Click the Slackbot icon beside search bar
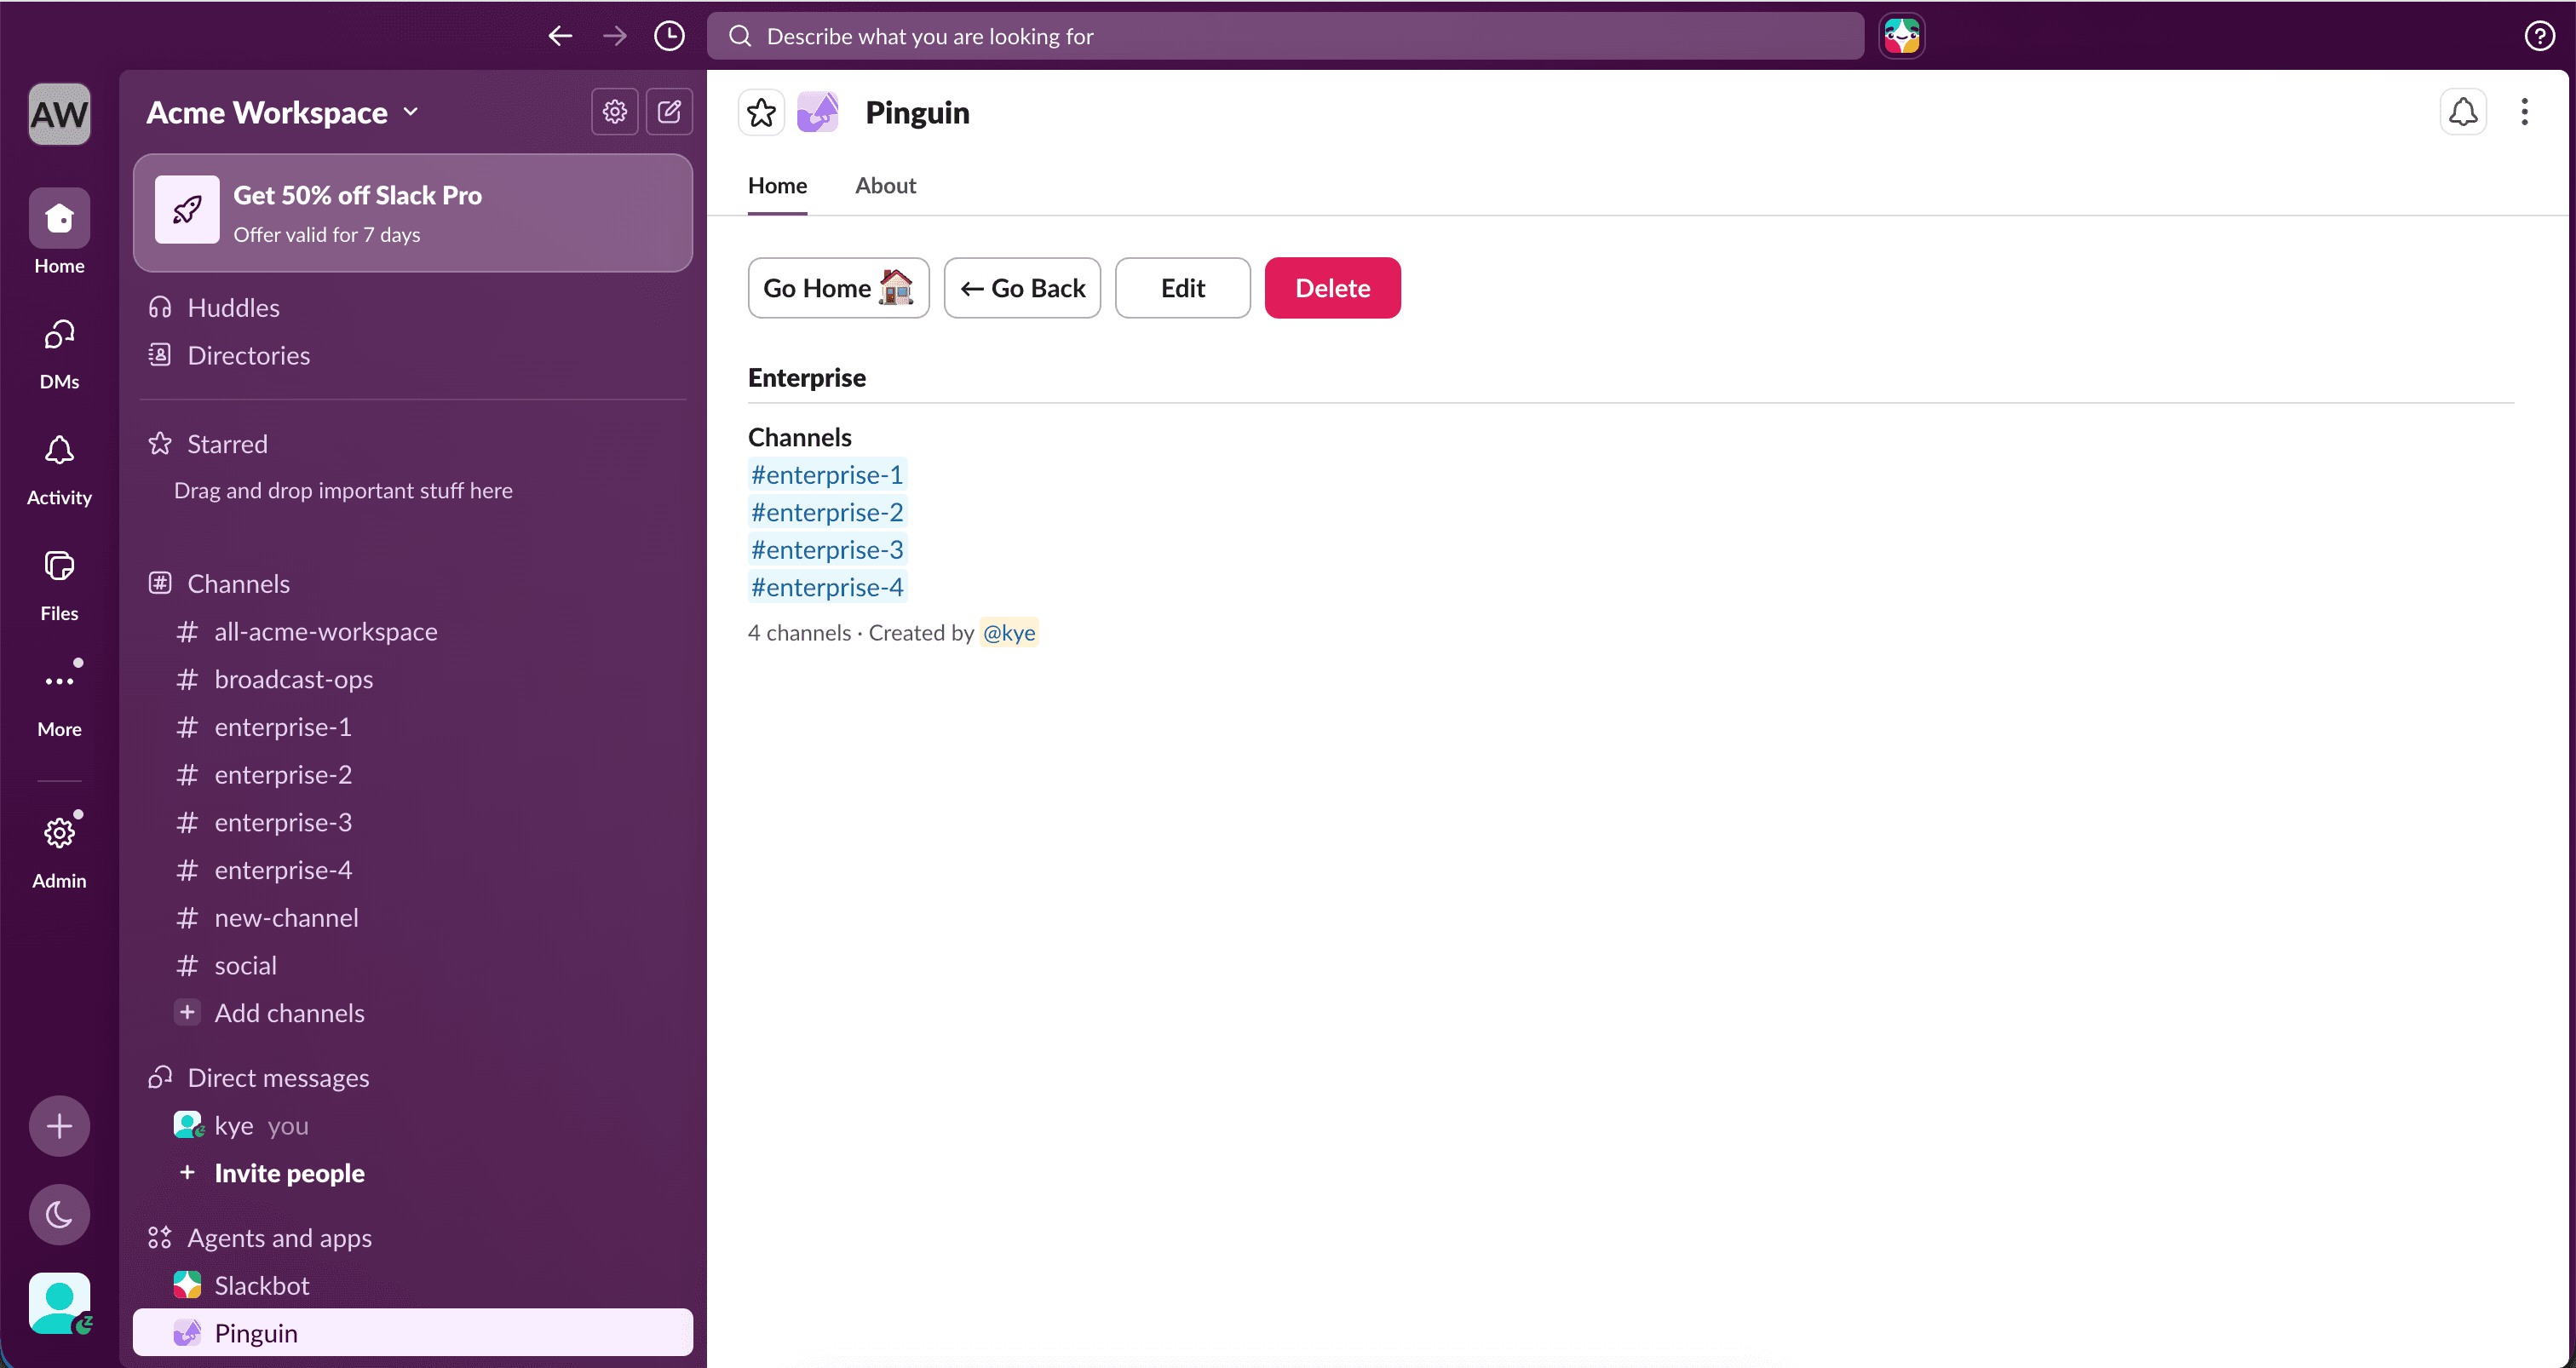 click(1901, 36)
